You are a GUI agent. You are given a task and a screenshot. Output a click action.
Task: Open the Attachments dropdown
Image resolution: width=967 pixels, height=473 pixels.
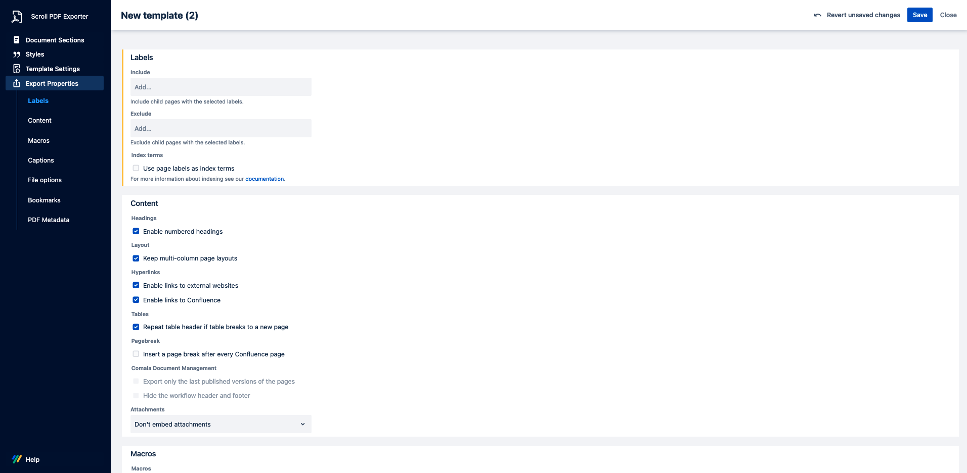221,424
